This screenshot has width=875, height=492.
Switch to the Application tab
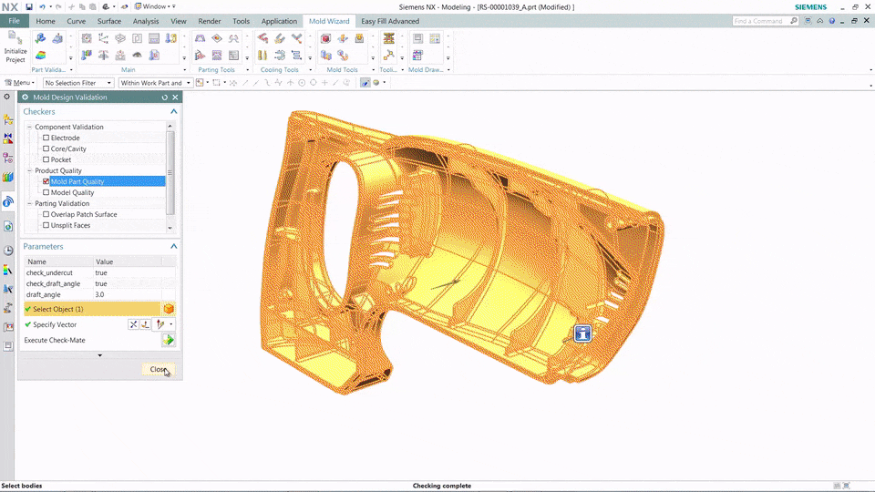pos(279,21)
